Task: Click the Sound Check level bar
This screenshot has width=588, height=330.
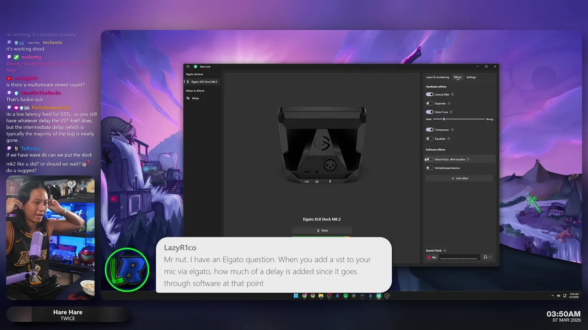Action: click(x=458, y=258)
